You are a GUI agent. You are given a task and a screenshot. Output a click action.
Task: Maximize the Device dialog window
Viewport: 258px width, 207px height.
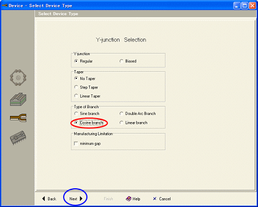[245, 6]
